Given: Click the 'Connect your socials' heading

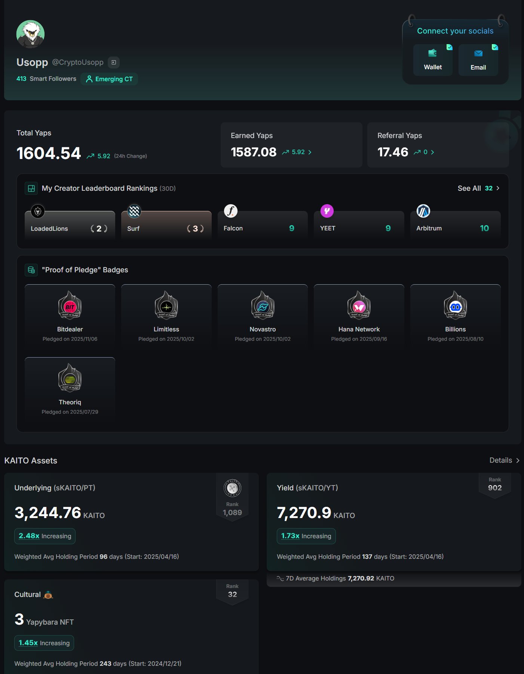Looking at the screenshot, I should pyautogui.click(x=455, y=31).
